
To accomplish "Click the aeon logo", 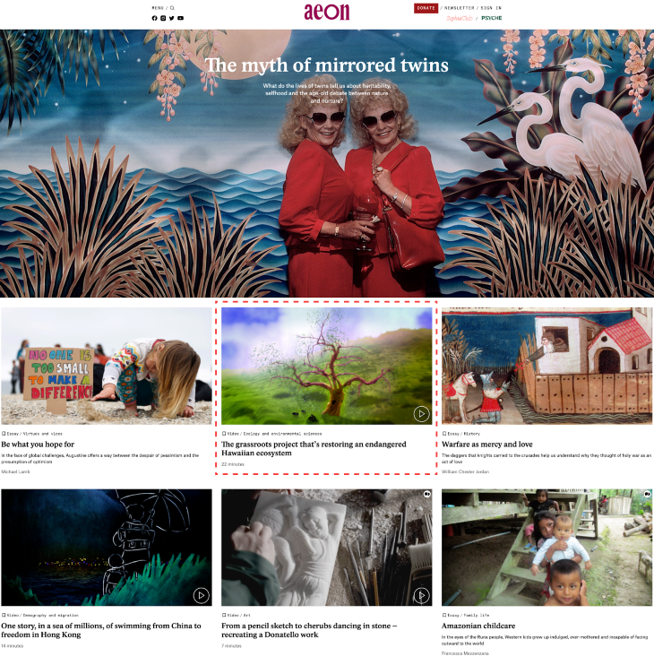I will coord(327,12).
